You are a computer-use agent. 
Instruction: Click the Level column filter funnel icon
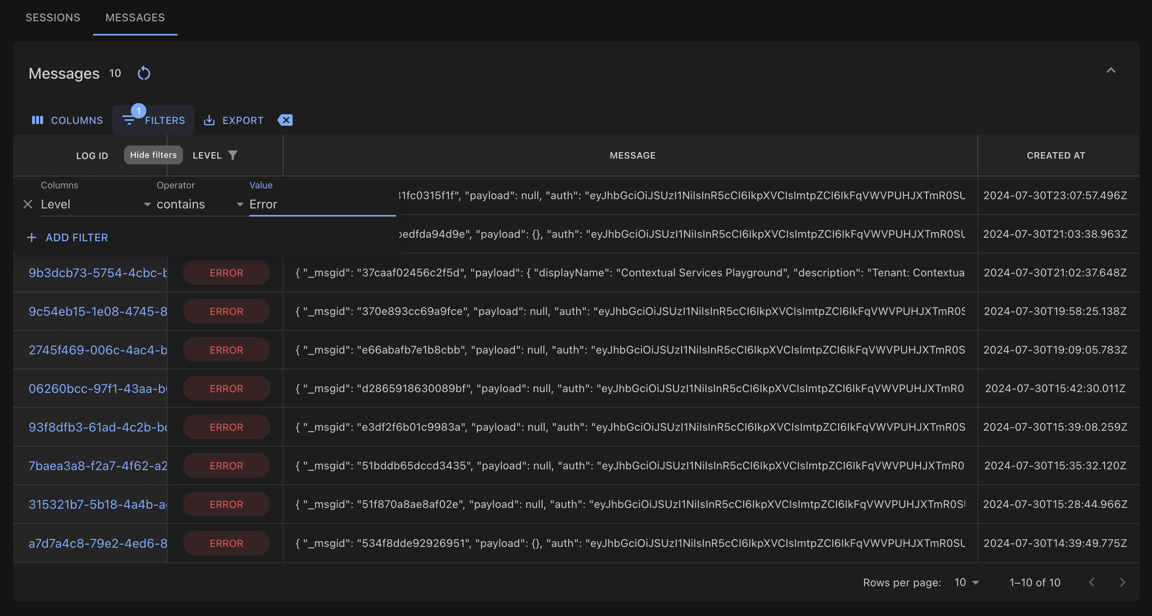pyautogui.click(x=232, y=155)
